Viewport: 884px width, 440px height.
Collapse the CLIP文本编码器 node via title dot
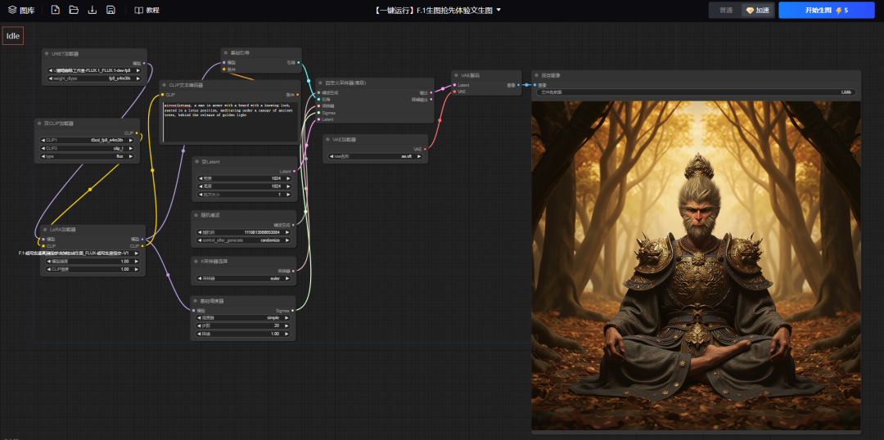pyautogui.click(x=165, y=85)
